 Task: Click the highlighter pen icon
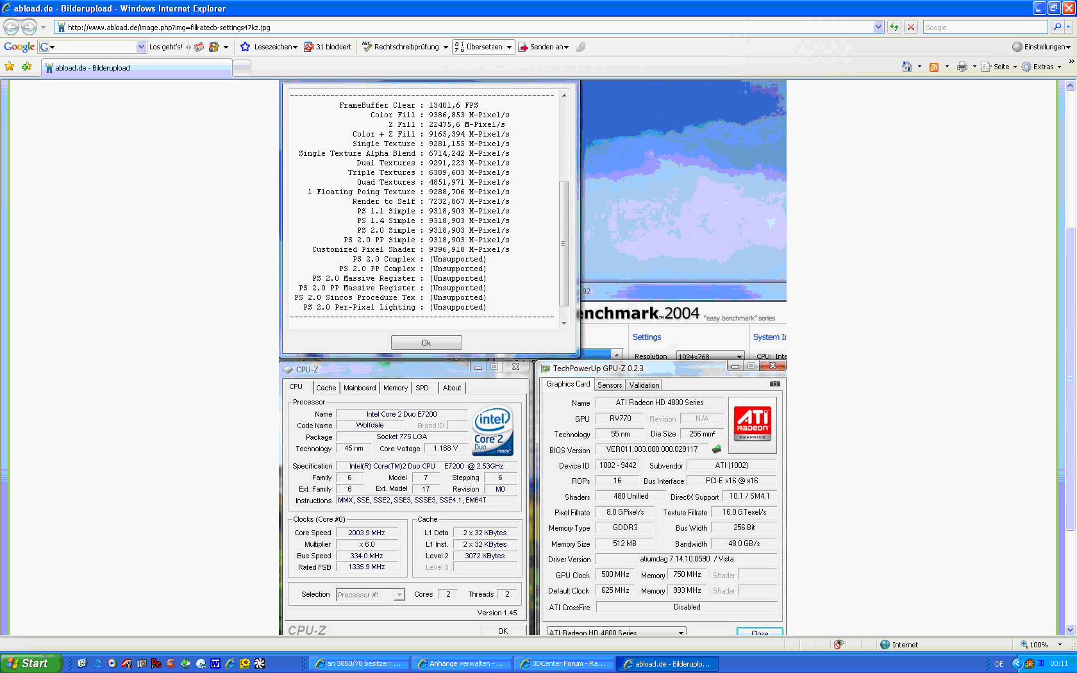[581, 47]
